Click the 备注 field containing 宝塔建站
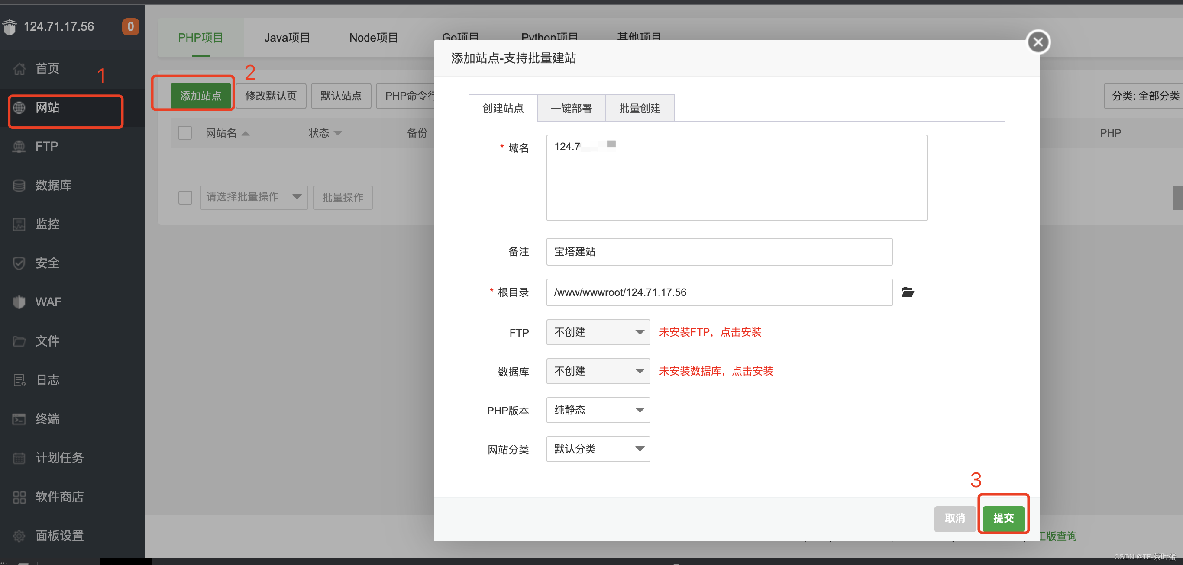The height and width of the screenshot is (565, 1183). [x=719, y=252]
